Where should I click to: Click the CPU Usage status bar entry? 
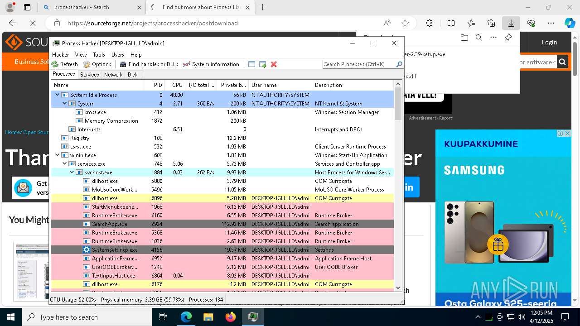point(73,300)
